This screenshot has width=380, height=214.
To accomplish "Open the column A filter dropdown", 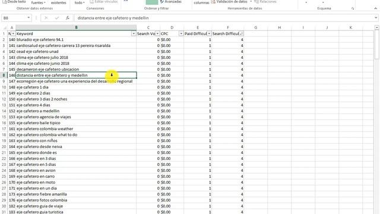I will pos(13,34).
